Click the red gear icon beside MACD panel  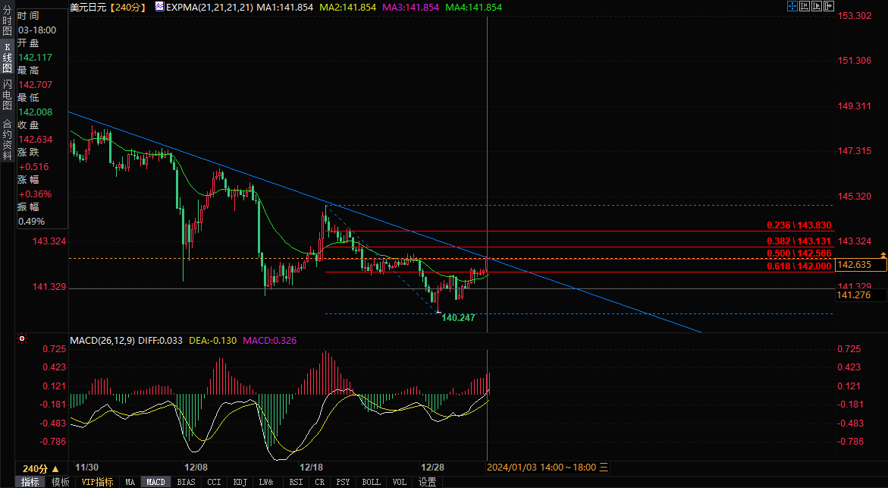point(22,339)
